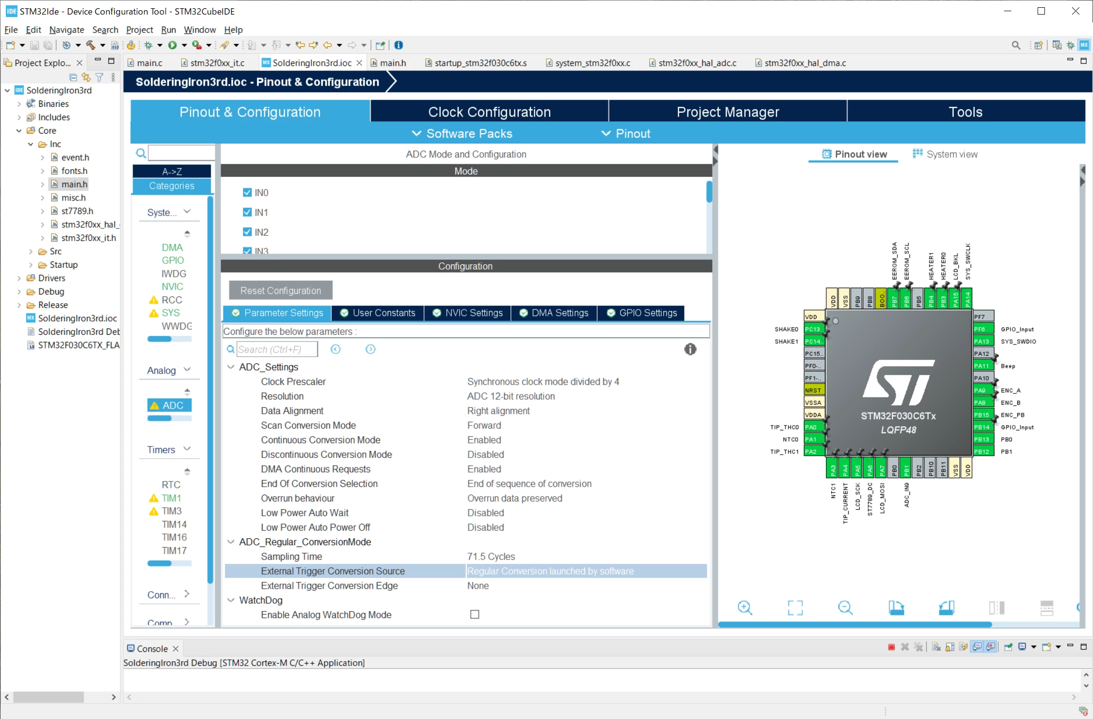Image resolution: width=1093 pixels, height=719 pixels.
Task: Switch to System view
Action: tap(945, 154)
